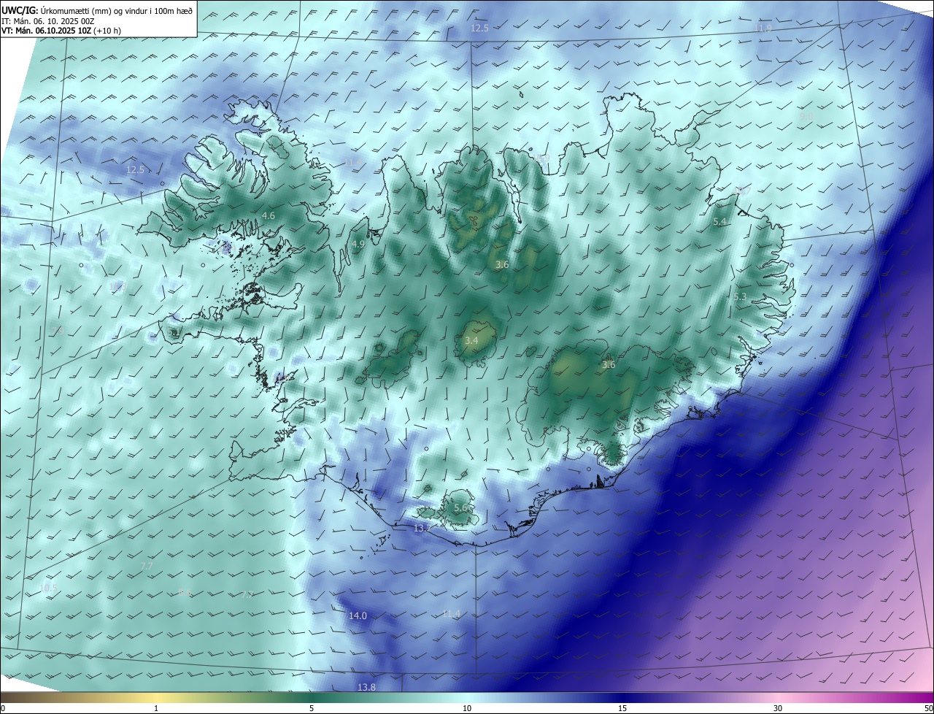Click the 5.4 value label in east Iceland
Screen dimensions: 934x714
click(x=719, y=221)
